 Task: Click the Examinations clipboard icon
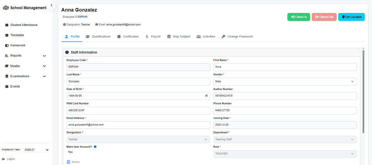pyautogui.click(x=7, y=76)
